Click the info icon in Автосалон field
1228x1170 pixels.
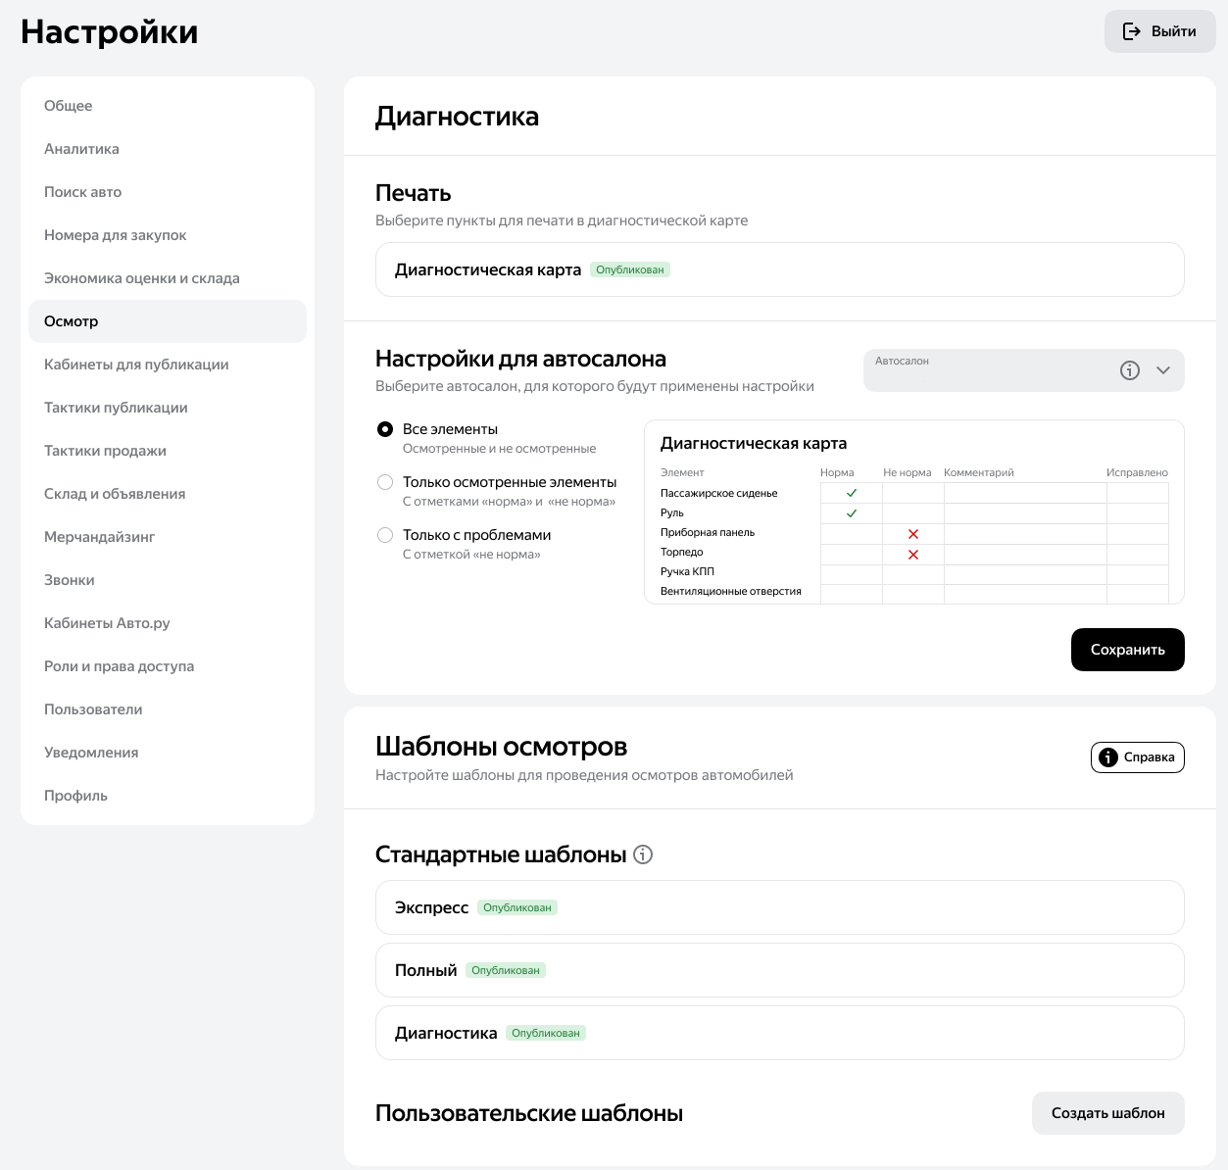click(x=1130, y=370)
